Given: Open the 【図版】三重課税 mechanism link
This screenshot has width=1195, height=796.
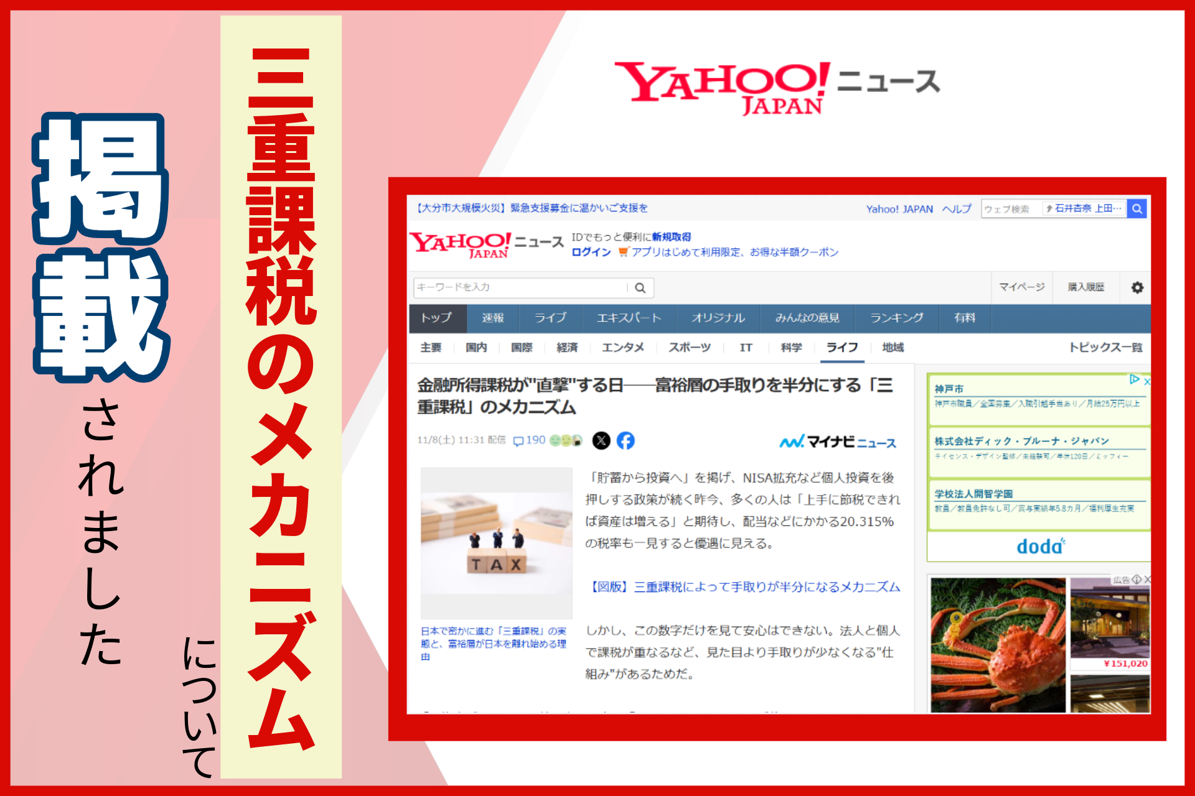Looking at the screenshot, I should point(744,587).
